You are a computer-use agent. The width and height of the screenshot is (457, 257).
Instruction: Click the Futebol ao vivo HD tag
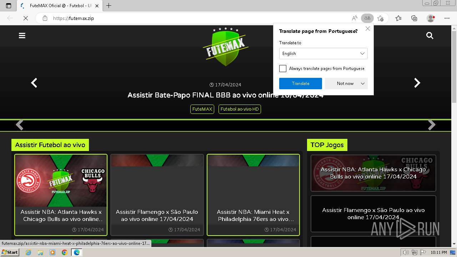(x=240, y=109)
